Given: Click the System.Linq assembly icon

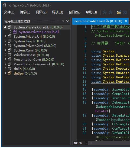Looking at the screenshot, I should (10, 41).
